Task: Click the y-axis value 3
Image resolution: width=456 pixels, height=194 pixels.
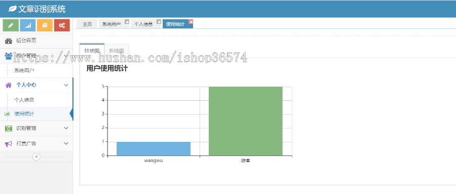Action: coord(103,114)
